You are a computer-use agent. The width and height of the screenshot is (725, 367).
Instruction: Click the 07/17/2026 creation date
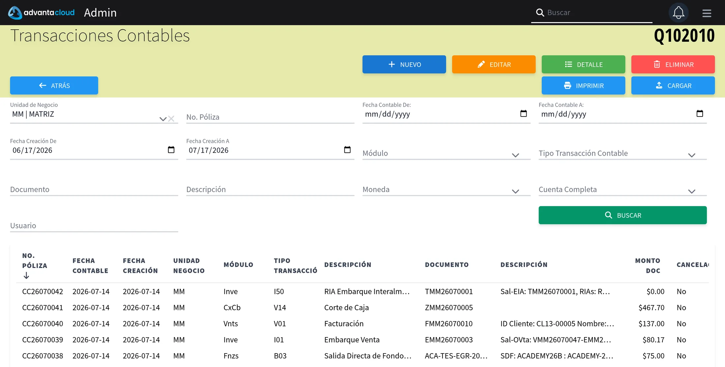pyautogui.click(x=209, y=150)
